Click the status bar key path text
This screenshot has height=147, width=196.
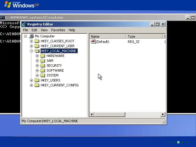pos(50,121)
